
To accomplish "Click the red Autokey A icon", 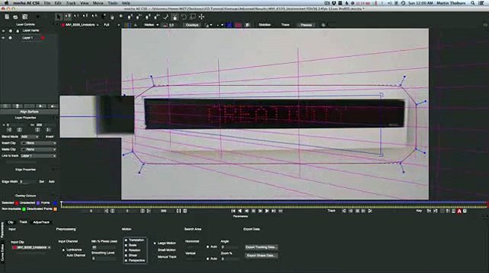I will pos(459,211).
